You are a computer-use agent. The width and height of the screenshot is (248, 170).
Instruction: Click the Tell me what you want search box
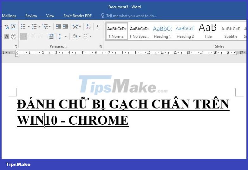131,16
